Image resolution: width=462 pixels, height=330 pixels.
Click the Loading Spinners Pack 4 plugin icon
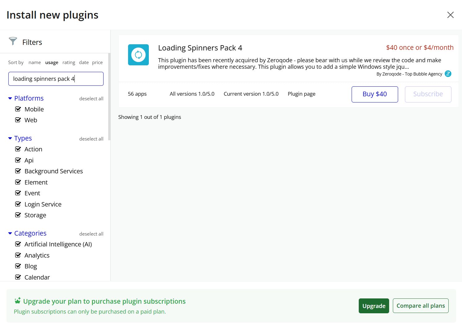pyautogui.click(x=138, y=55)
